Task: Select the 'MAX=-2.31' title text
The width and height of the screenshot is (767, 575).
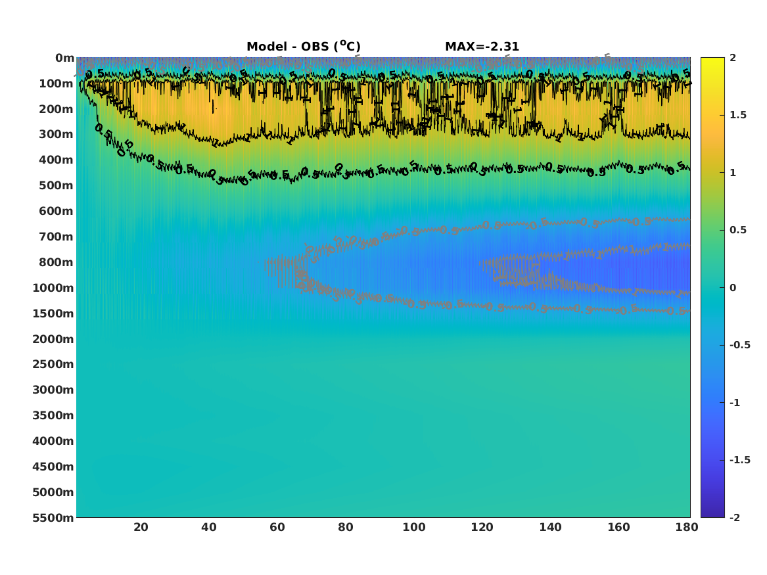Action: 482,47
